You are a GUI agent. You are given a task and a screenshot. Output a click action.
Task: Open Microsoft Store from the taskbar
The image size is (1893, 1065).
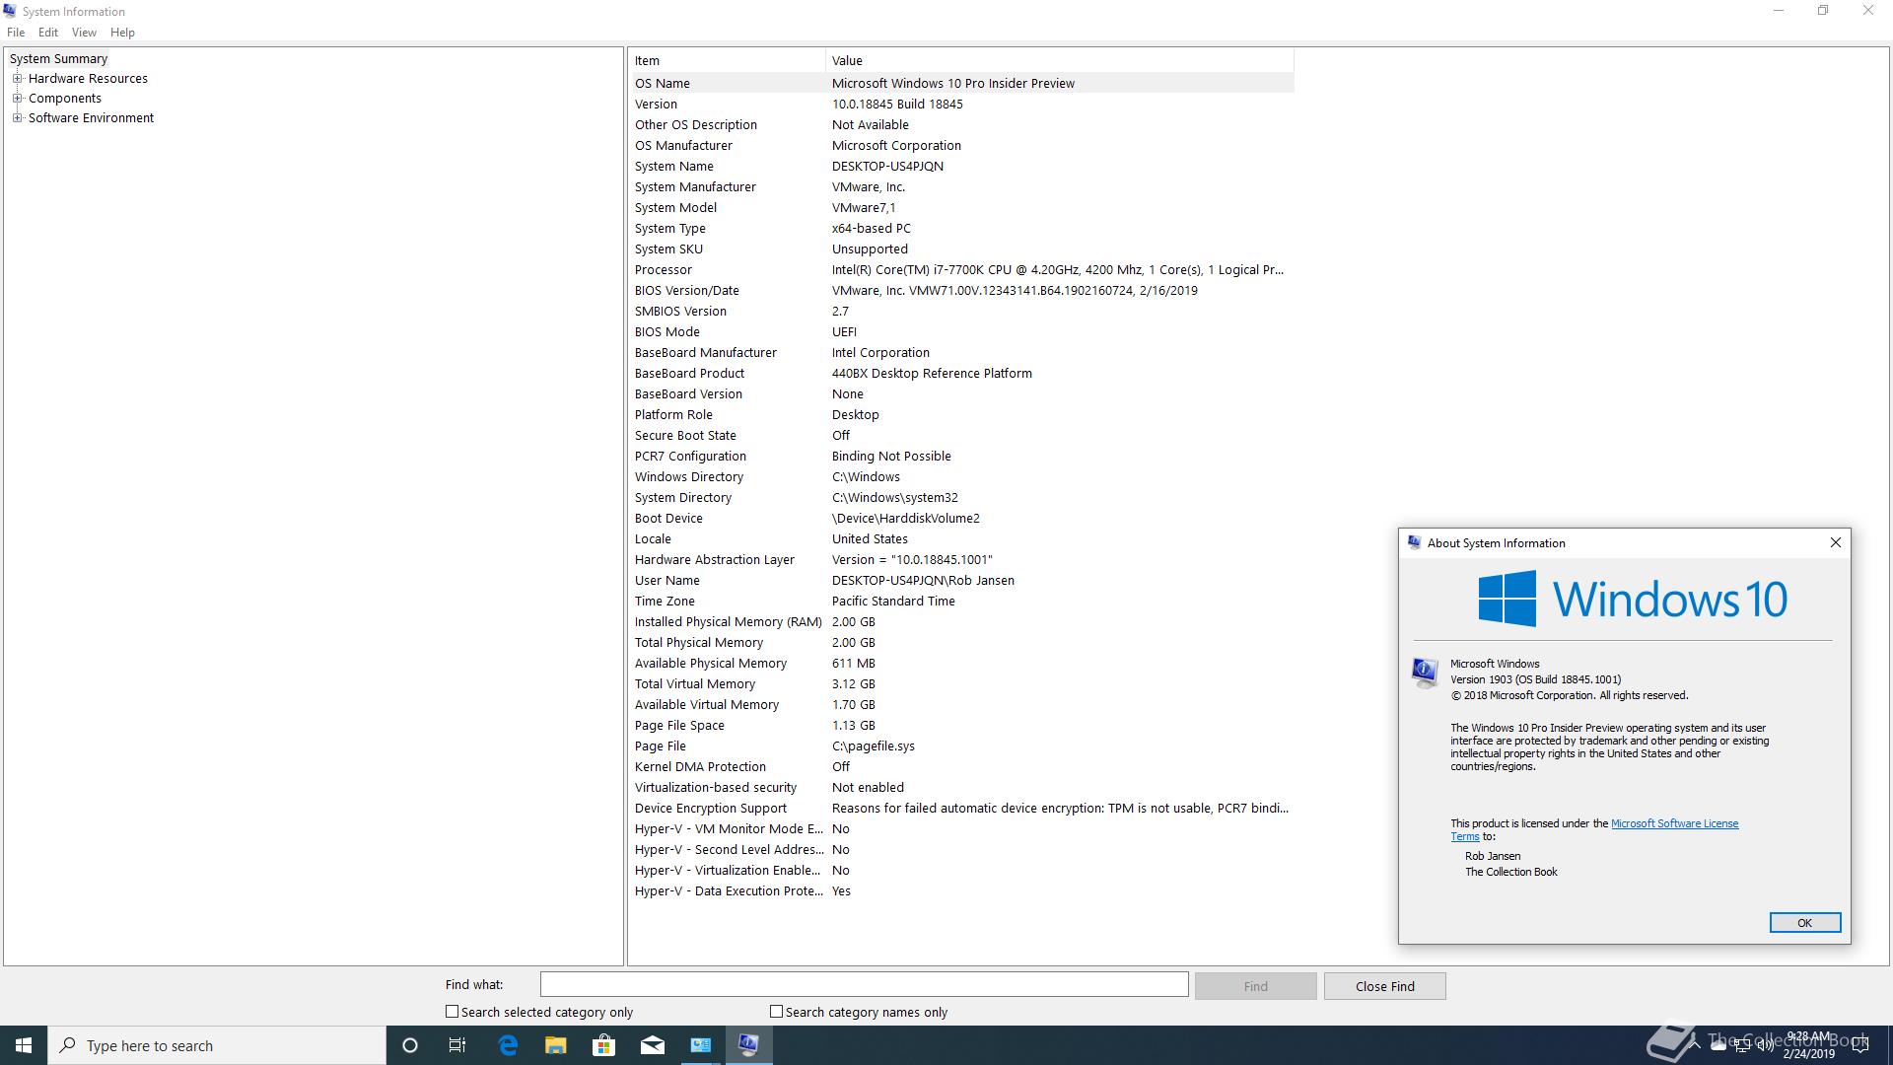coord(603,1045)
